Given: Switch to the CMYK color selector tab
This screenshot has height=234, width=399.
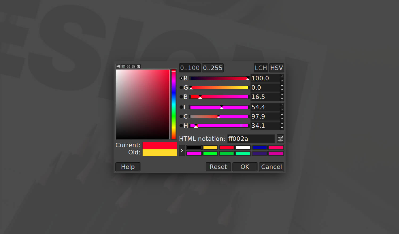Looking at the screenshot, I should tap(123, 66).
